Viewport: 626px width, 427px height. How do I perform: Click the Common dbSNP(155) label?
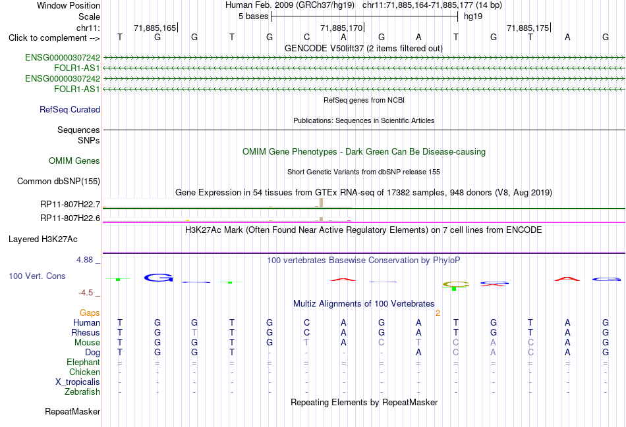point(58,181)
